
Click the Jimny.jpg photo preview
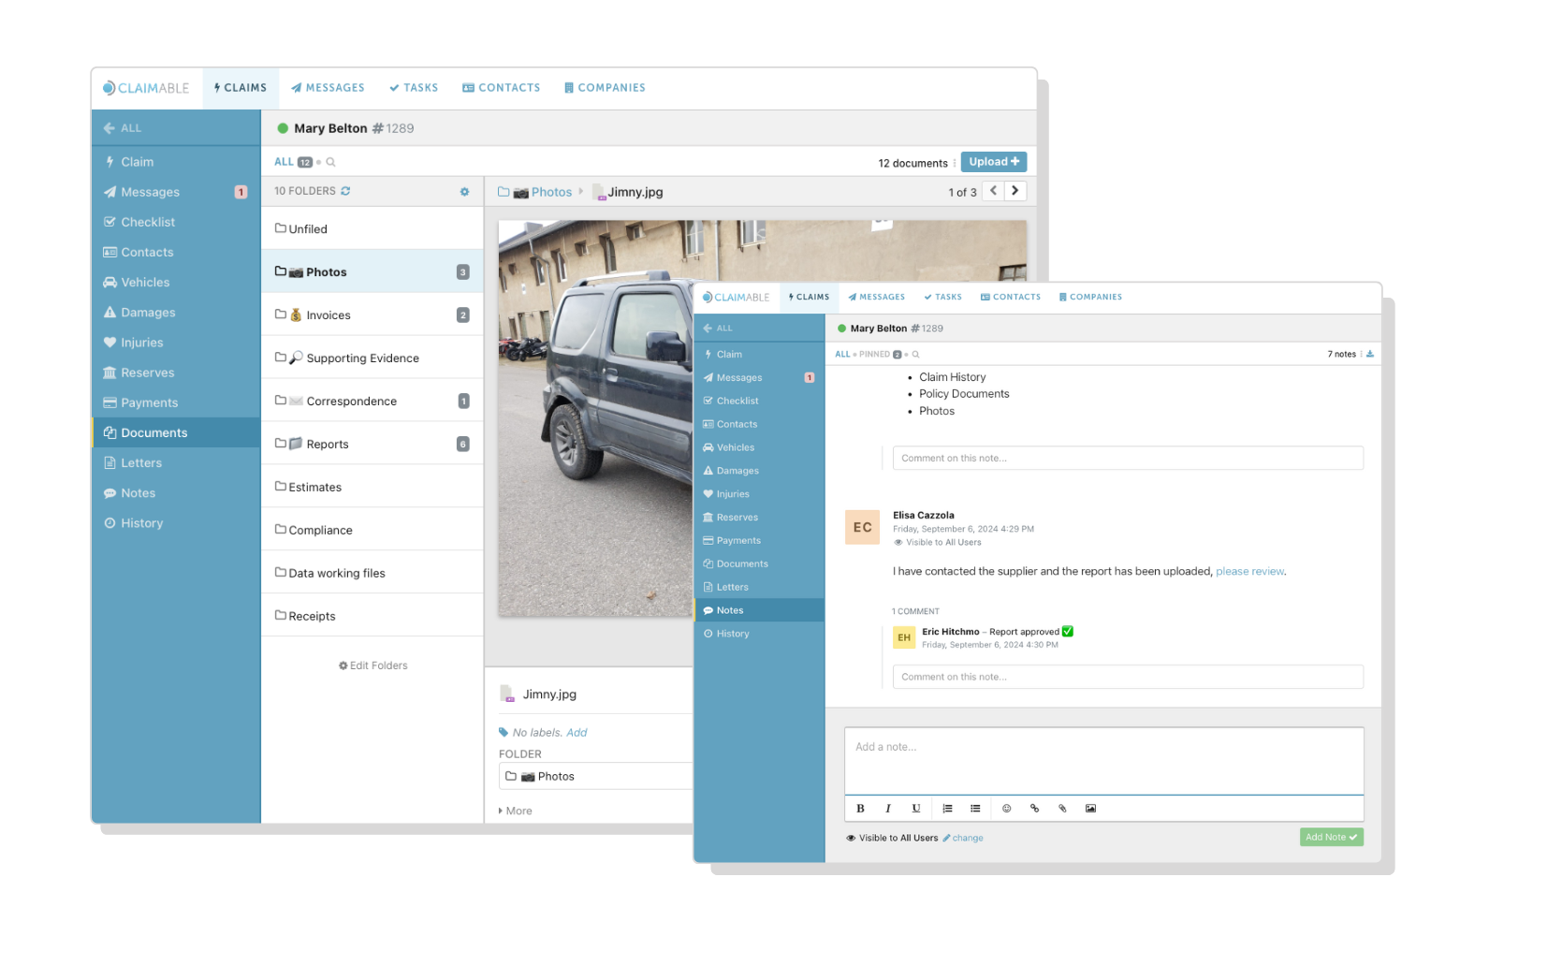pos(595,418)
